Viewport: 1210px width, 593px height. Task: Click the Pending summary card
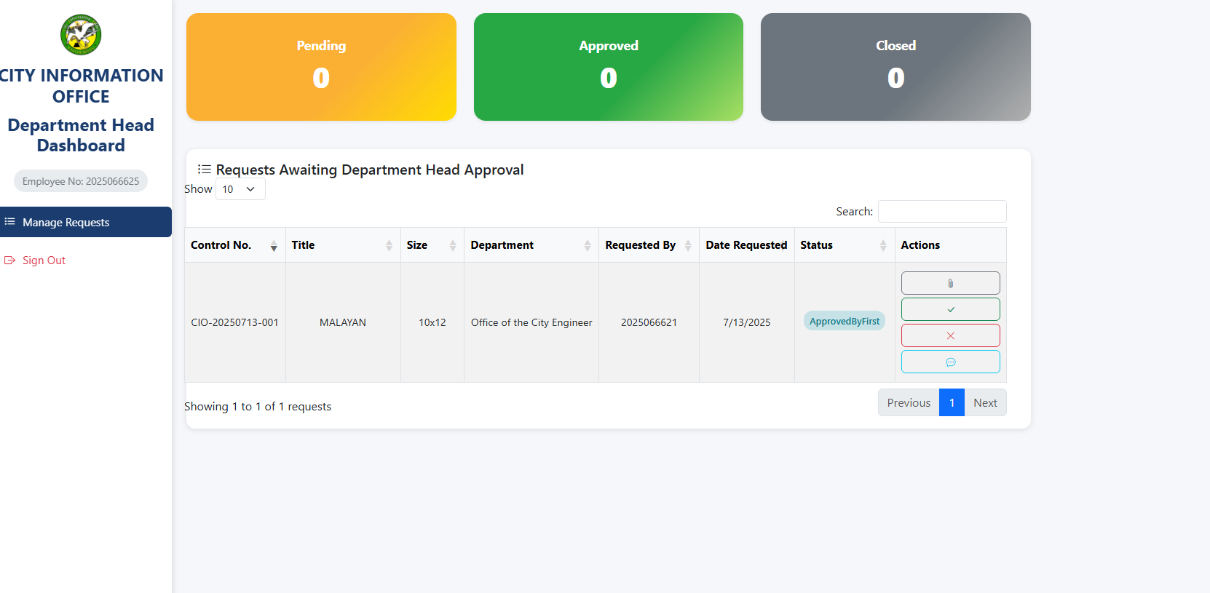pyautogui.click(x=321, y=67)
